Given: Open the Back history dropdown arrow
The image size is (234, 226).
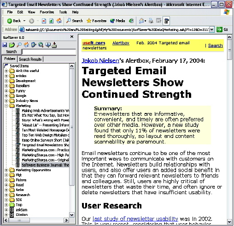Looking at the screenshot, I should 24,21.
